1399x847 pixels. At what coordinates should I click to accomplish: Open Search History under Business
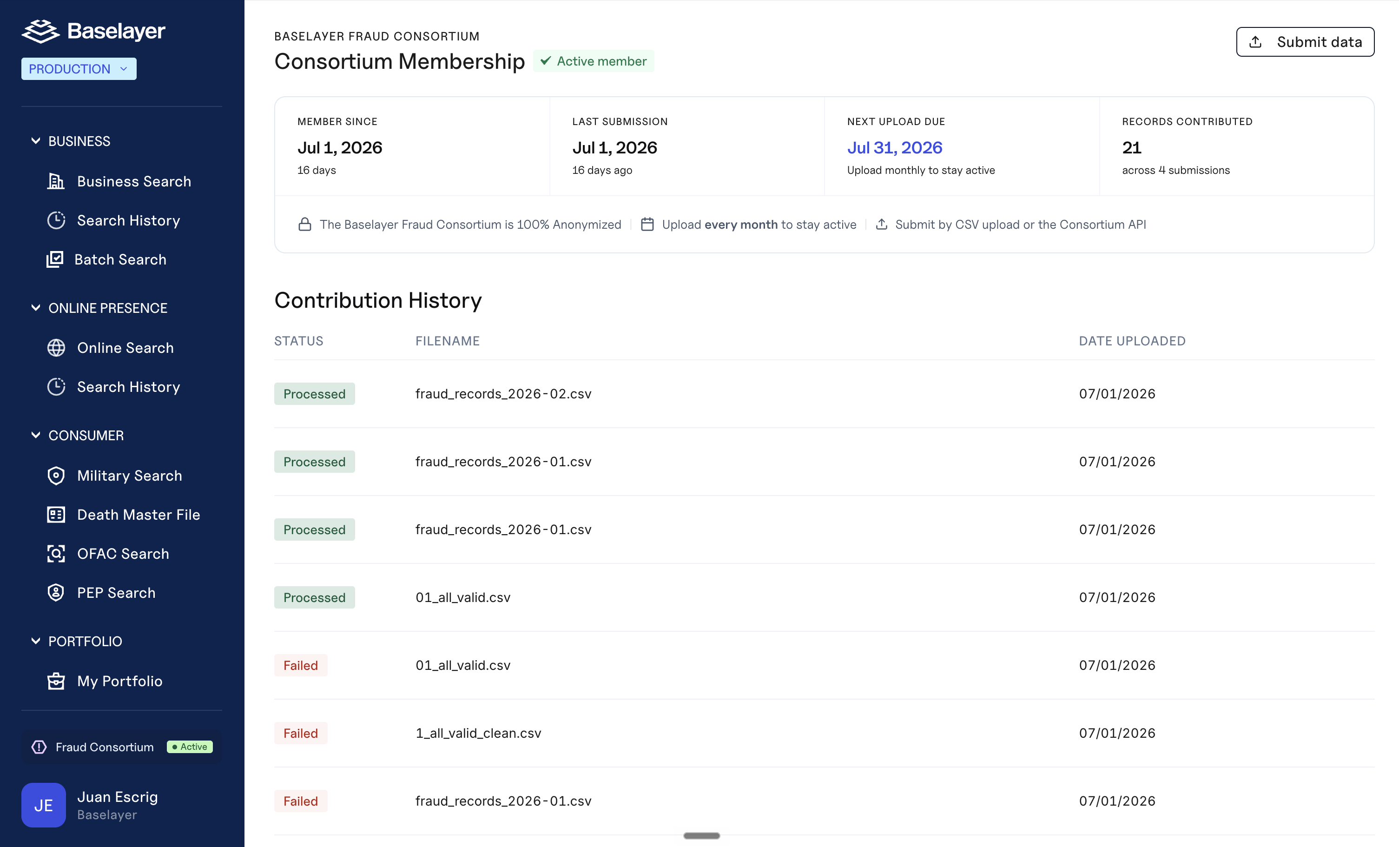[x=129, y=220]
